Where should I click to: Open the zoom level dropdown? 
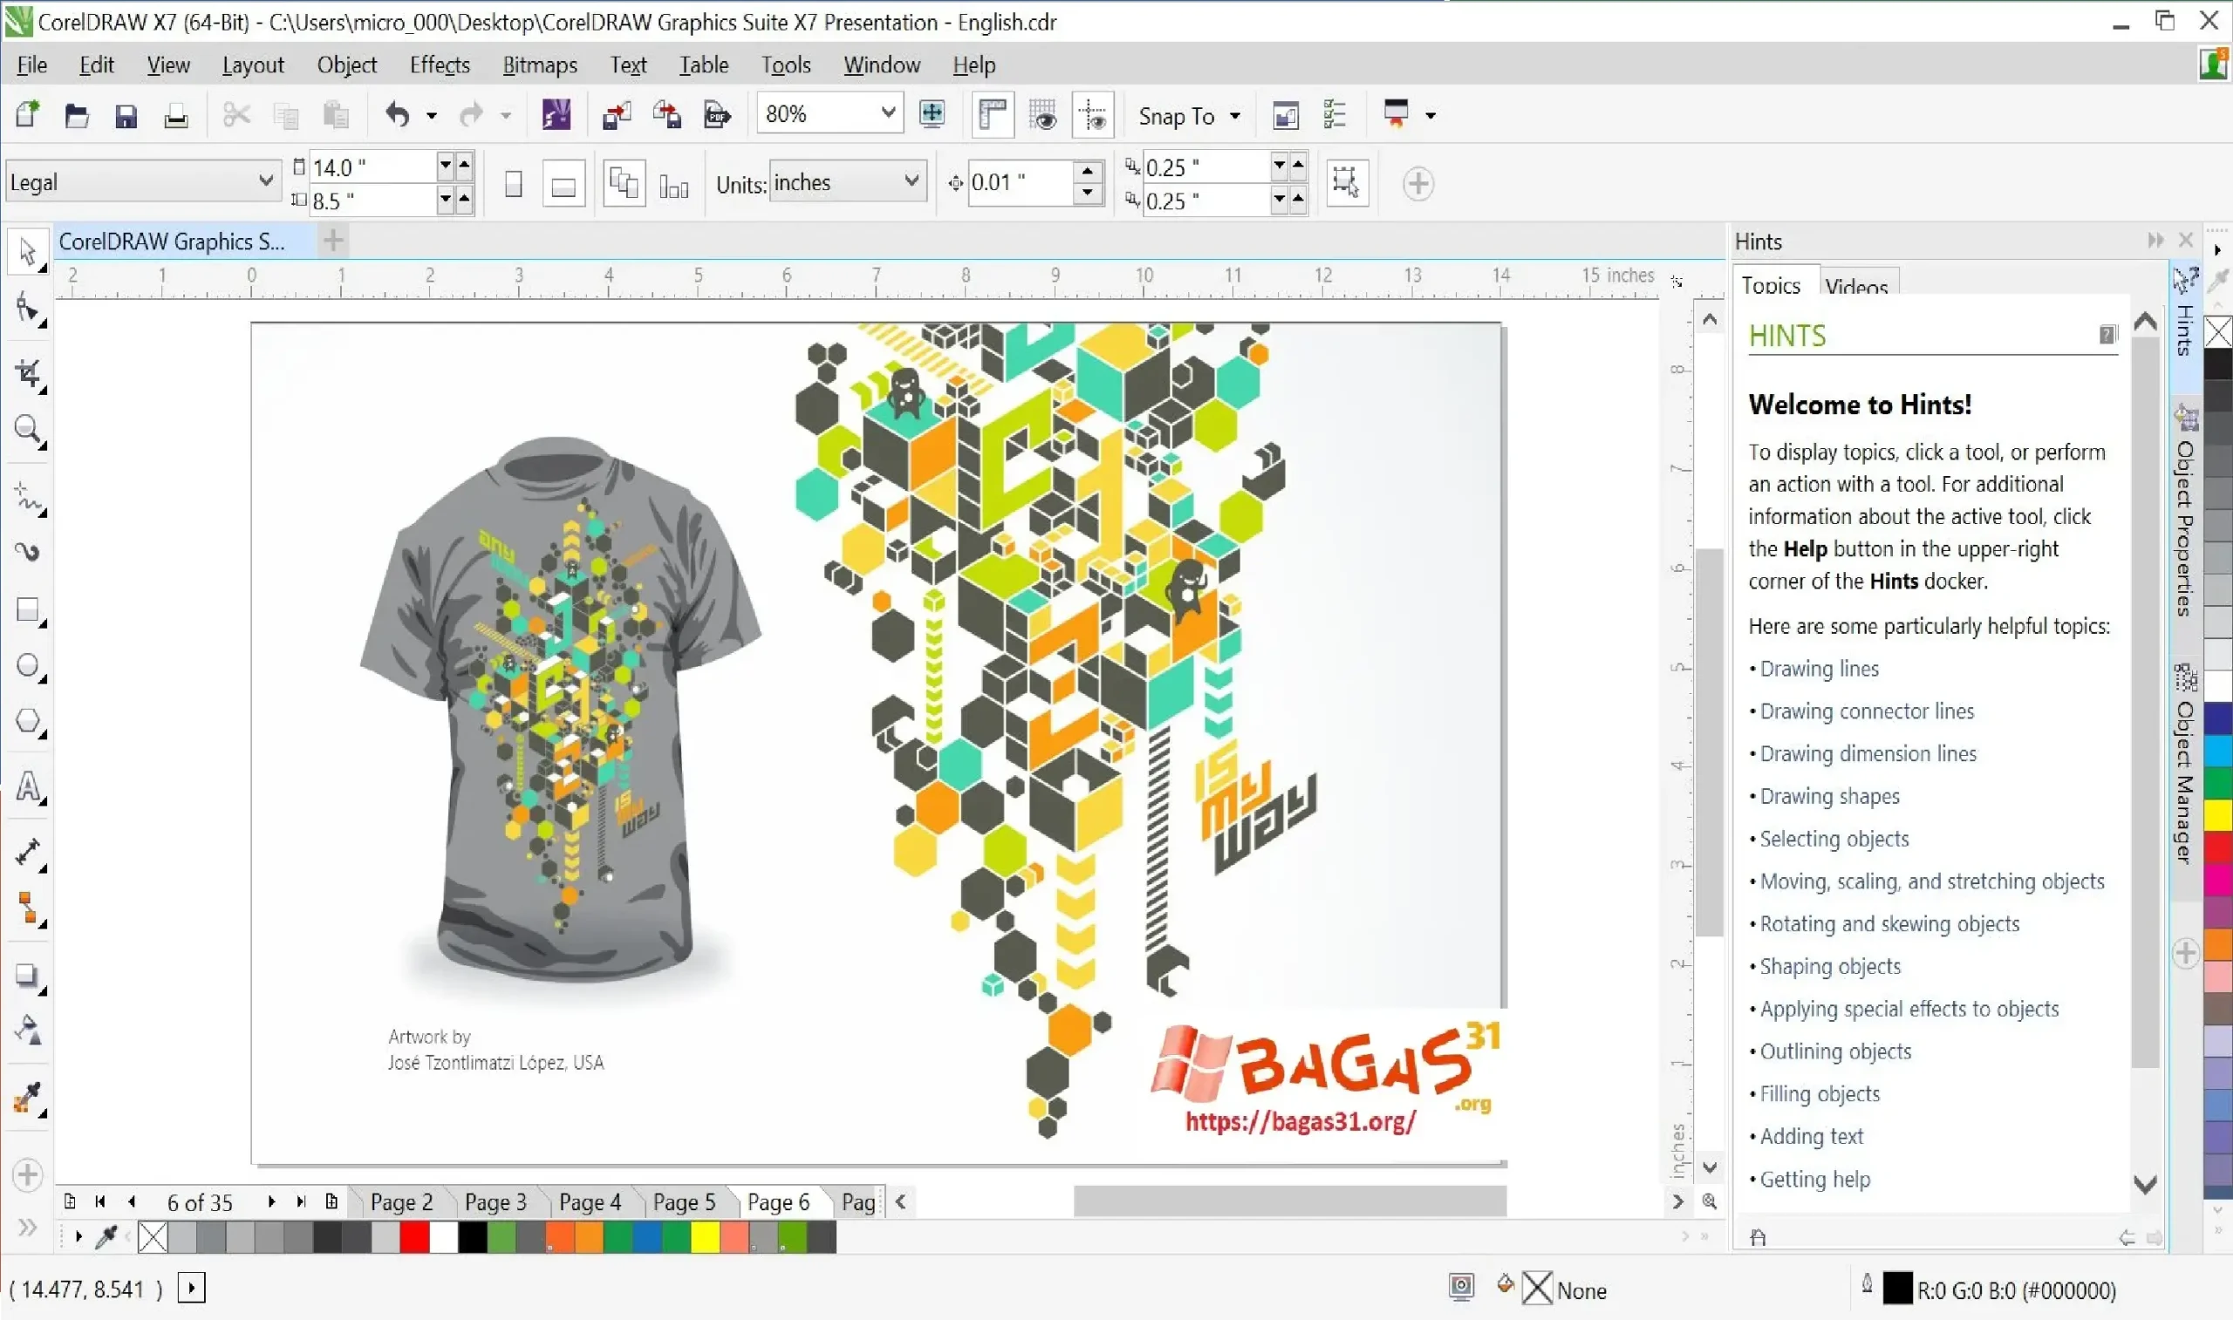889,113
